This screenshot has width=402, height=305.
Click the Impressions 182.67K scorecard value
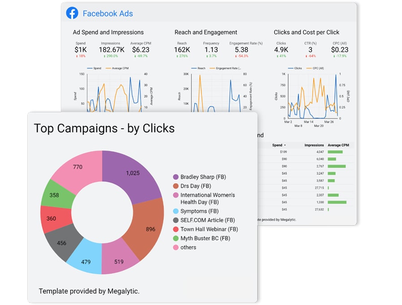tap(112, 49)
